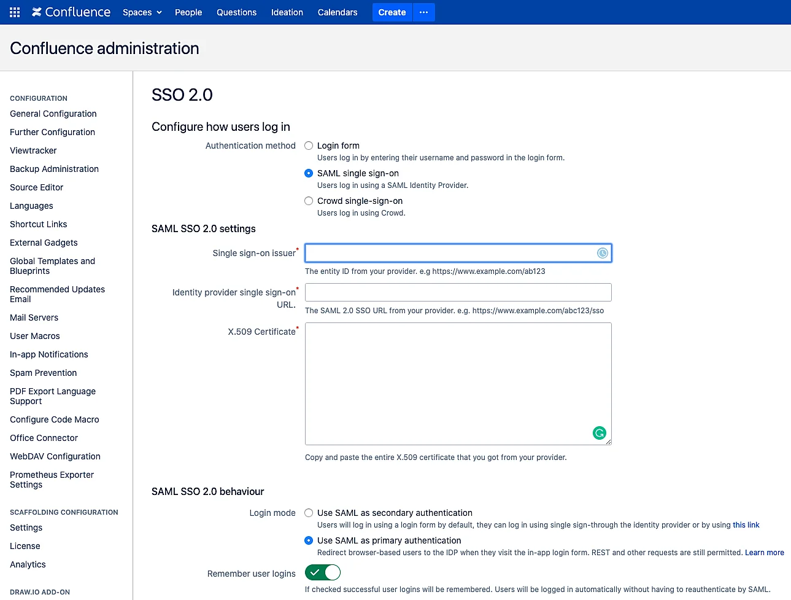791x600 pixels.
Task: Open Shortcut Links page
Action: click(x=38, y=224)
